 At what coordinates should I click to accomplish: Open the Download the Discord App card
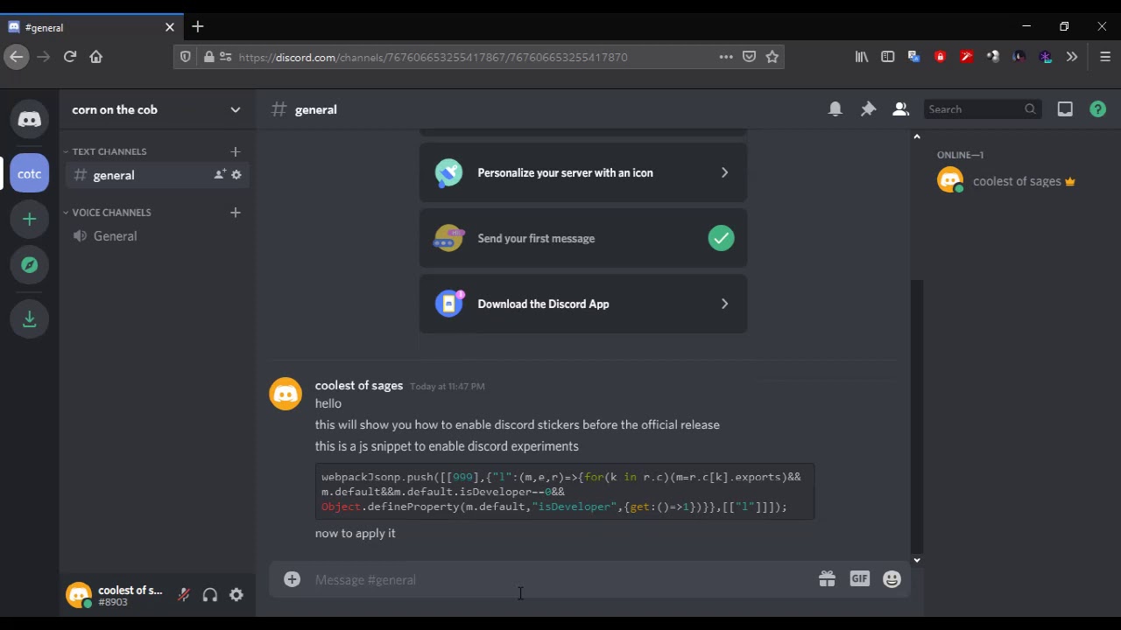tap(583, 304)
